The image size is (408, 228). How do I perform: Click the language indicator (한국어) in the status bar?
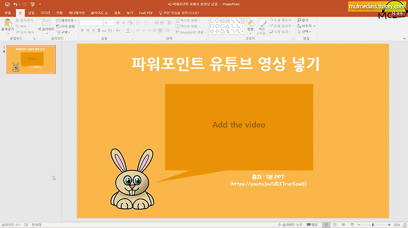point(36,225)
